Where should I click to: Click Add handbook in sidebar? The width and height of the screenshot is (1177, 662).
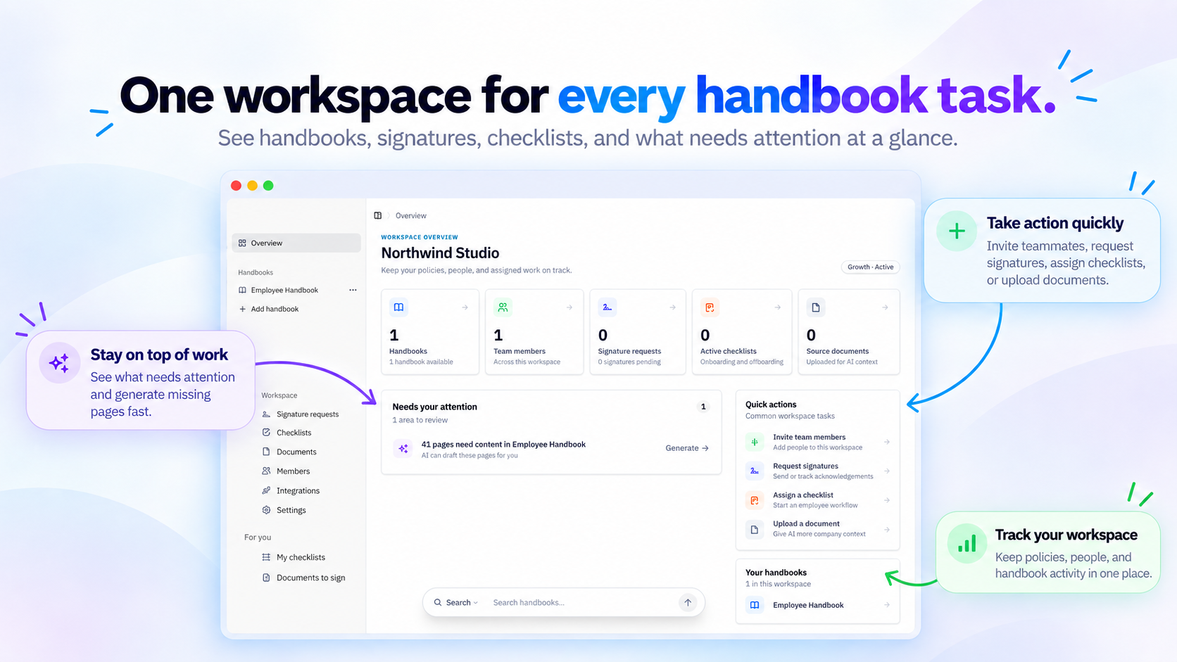(268, 309)
